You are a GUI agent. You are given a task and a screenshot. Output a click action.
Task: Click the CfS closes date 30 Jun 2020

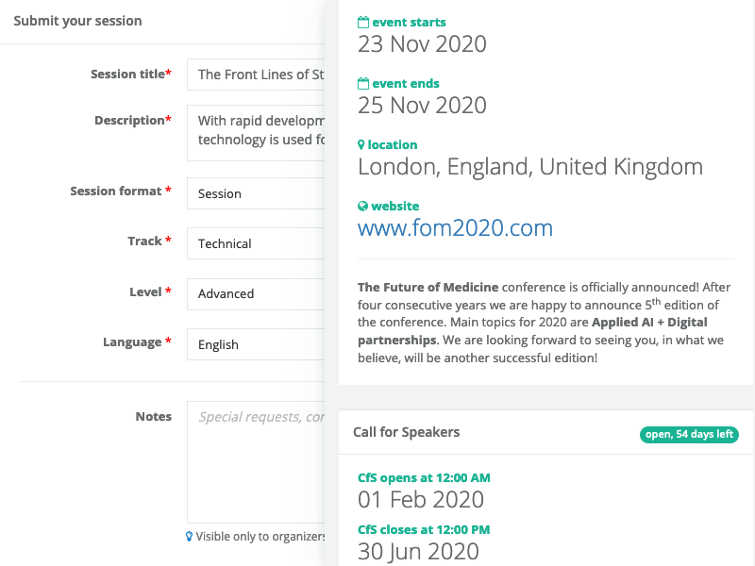click(418, 551)
